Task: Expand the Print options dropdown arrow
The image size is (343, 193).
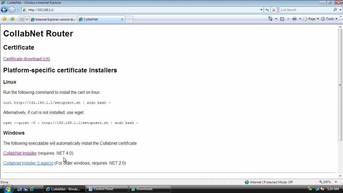Action: tap(300, 19)
